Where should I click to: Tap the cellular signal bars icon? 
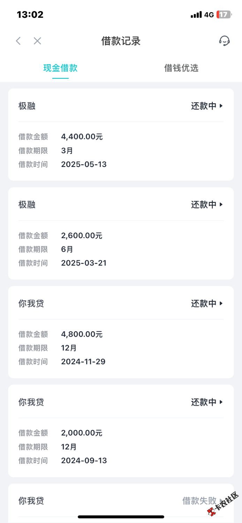[196, 15]
